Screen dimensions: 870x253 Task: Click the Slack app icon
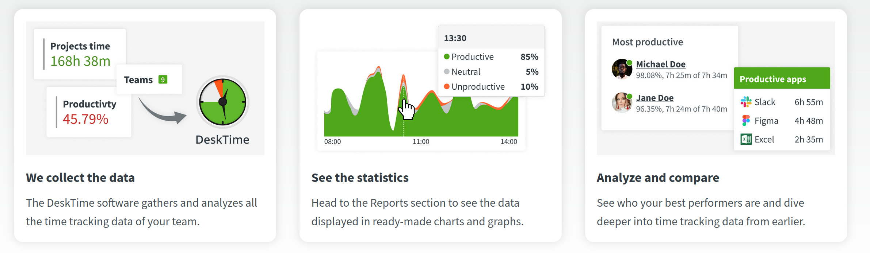click(746, 102)
